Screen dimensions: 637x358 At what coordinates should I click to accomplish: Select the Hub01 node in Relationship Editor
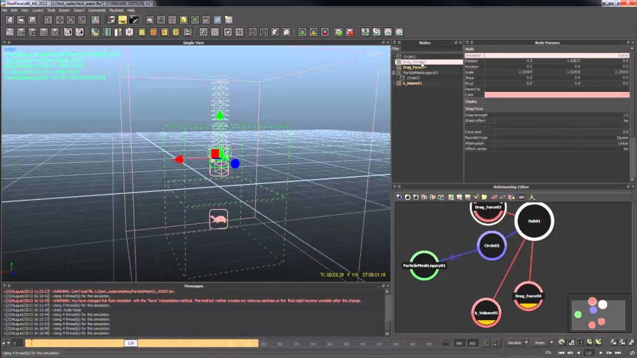534,221
